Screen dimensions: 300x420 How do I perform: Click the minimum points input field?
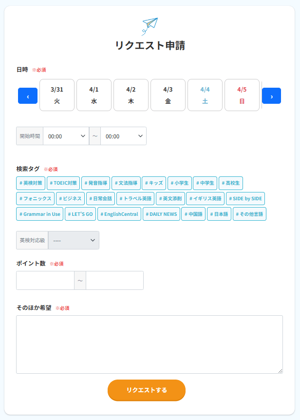45,281
